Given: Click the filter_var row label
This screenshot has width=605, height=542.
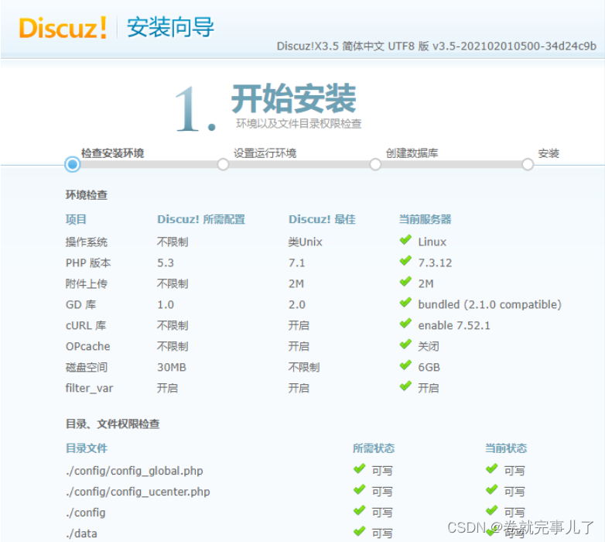Looking at the screenshot, I should click(x=89, y=388).
